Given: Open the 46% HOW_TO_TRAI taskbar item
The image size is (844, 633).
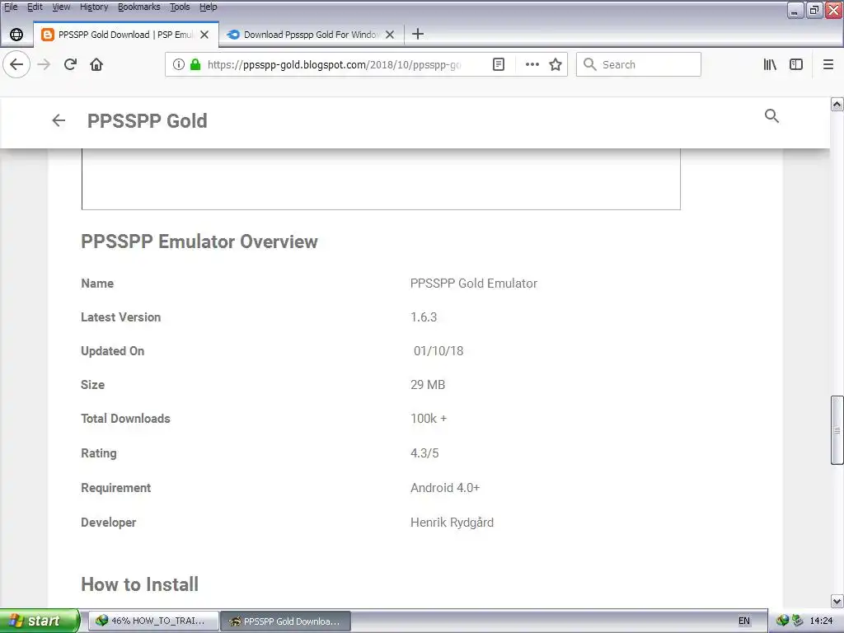Looking at the screenshot, I should pos(153,621).
